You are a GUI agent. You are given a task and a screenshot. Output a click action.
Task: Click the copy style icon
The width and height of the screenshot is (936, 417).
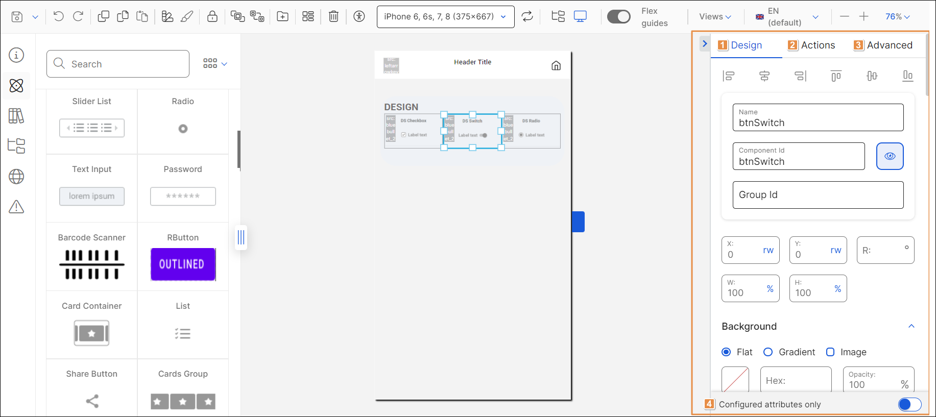[x=167, y=16]
